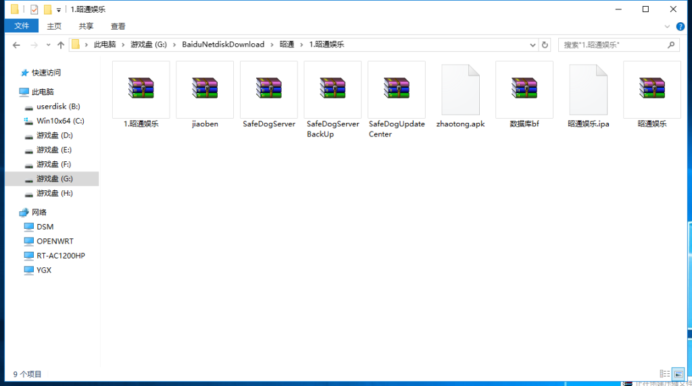Image resolution: width=692 pixels, height=386 pixels.
Task: Select the 数据库bf archive file
Action: tap(524, 94)
